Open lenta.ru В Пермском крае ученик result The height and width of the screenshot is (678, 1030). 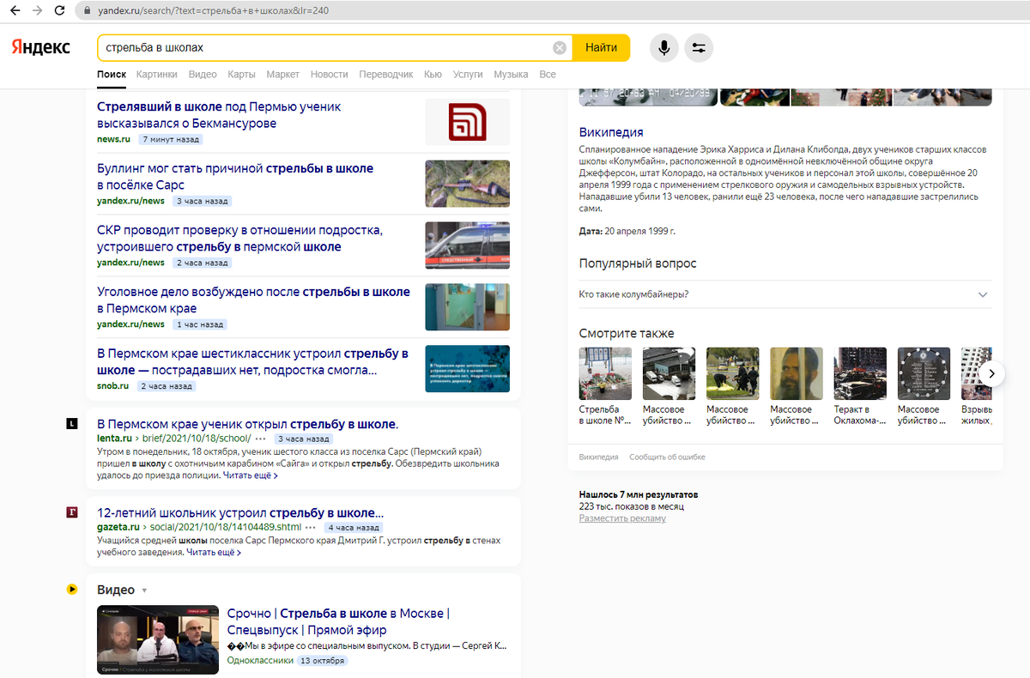247,424
